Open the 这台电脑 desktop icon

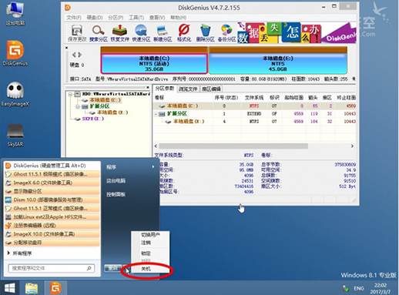click(x=15, y=13)
